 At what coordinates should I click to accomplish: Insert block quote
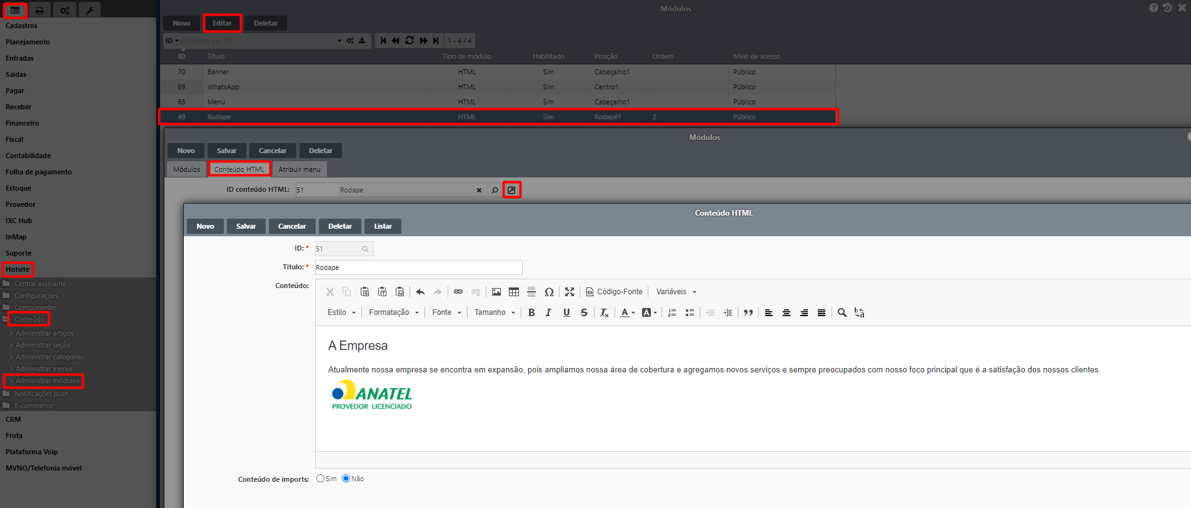click(748, 312)
